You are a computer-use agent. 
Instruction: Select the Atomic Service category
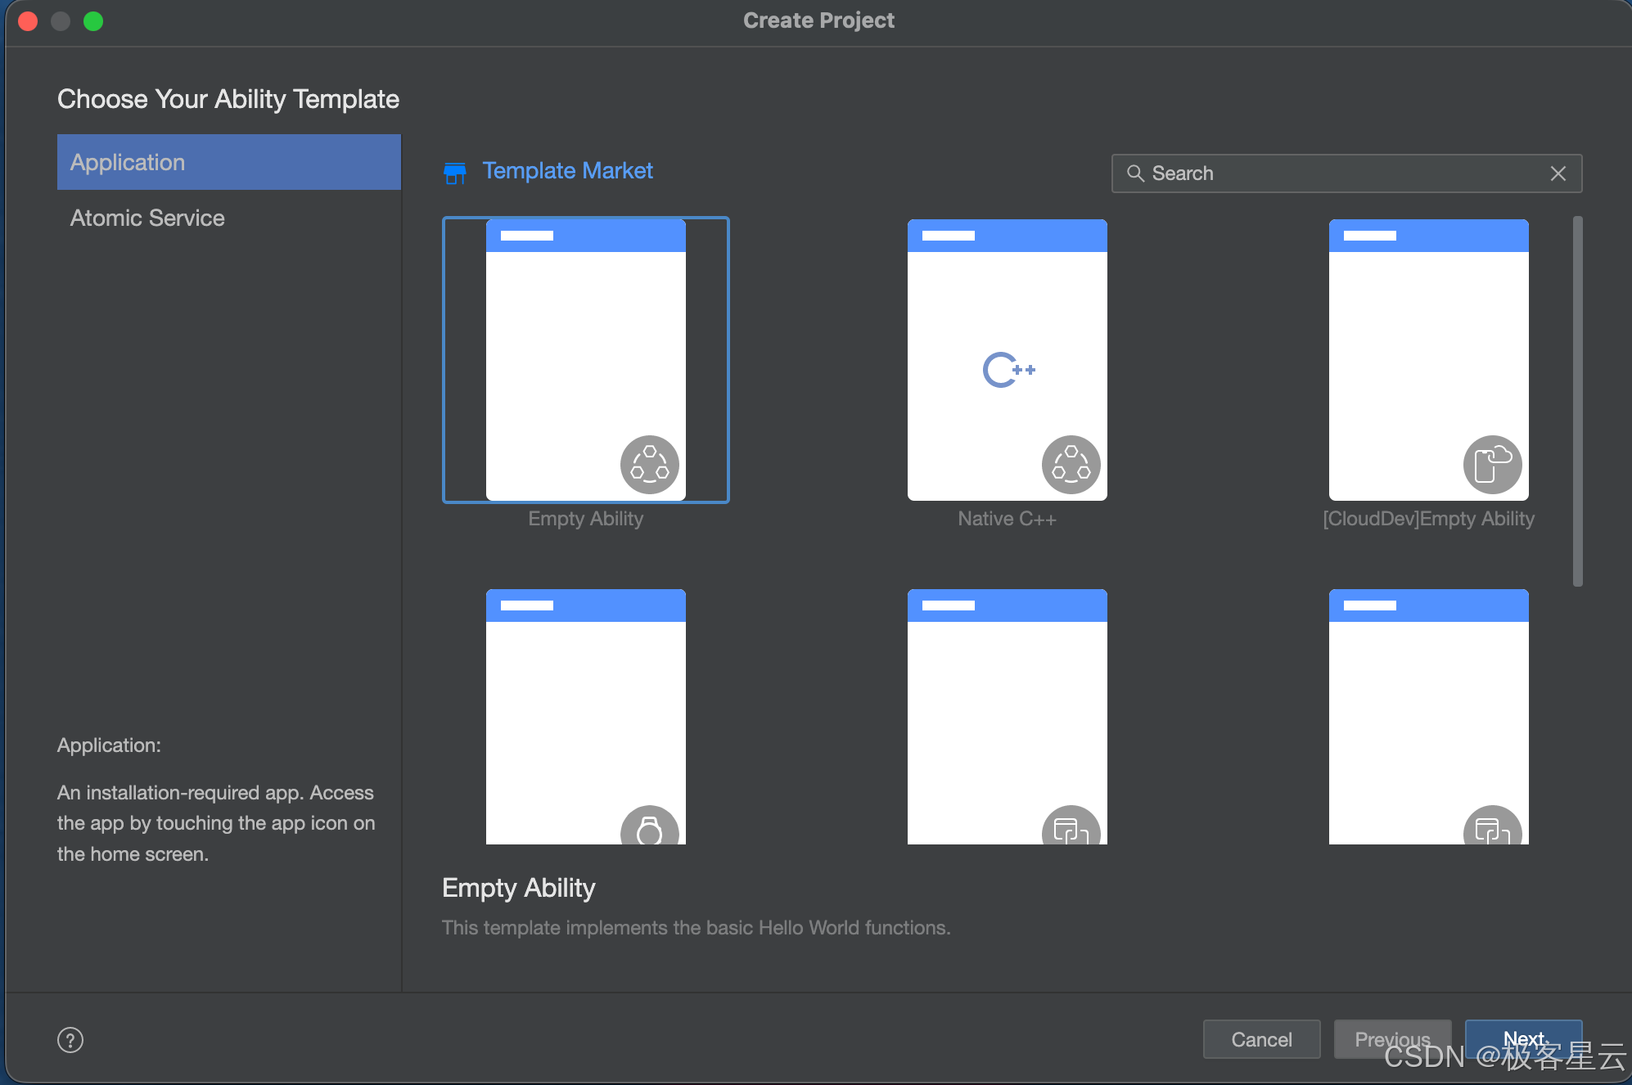tap(229, 218)
